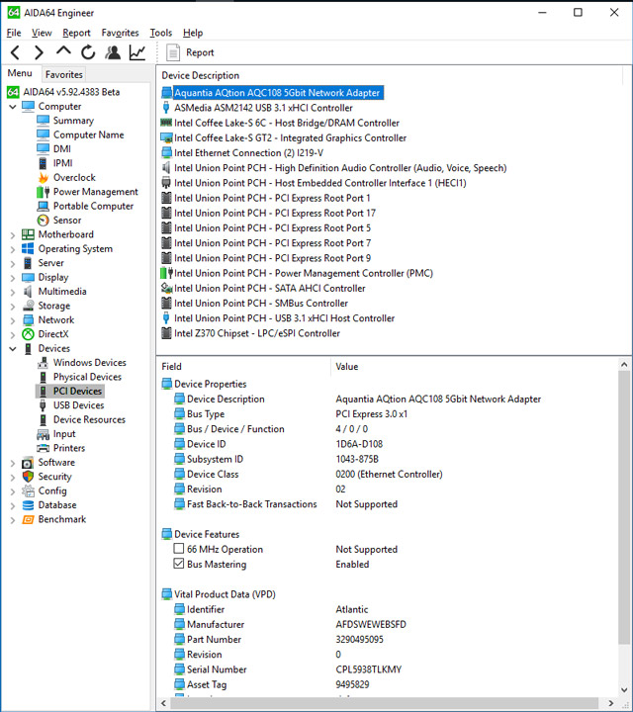The width and height of the screenshot is (633, 712).
Task: Click the Serial Number value CPL5938TLKMY
Action: coord(368,669)
